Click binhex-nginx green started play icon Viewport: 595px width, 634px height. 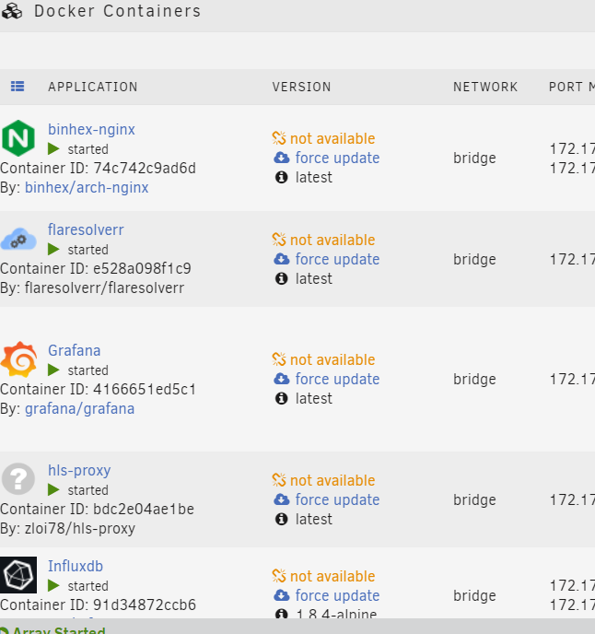click(53, 148)
